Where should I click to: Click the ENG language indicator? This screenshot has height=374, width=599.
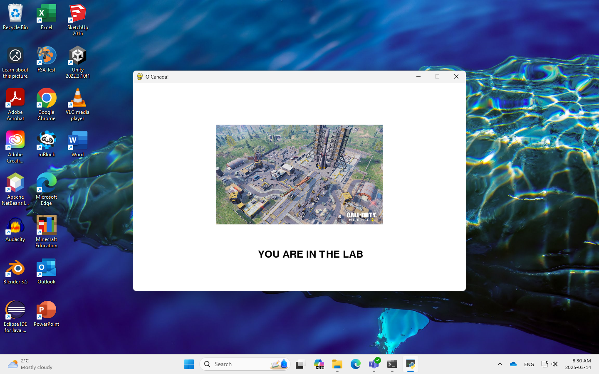529,364
